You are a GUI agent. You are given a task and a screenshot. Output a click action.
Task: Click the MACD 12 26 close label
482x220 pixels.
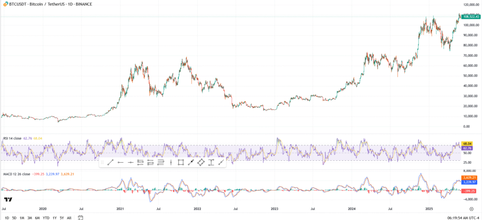point(17,174)
